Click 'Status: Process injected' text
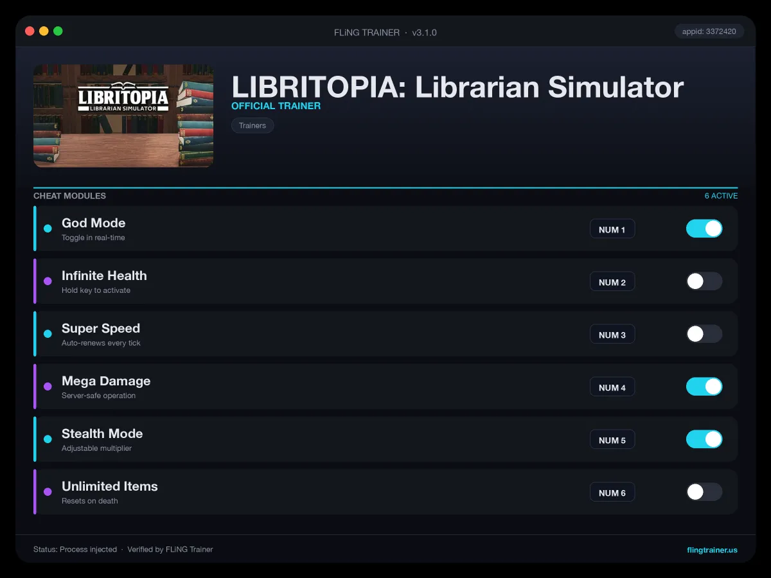 coord(75,550)
